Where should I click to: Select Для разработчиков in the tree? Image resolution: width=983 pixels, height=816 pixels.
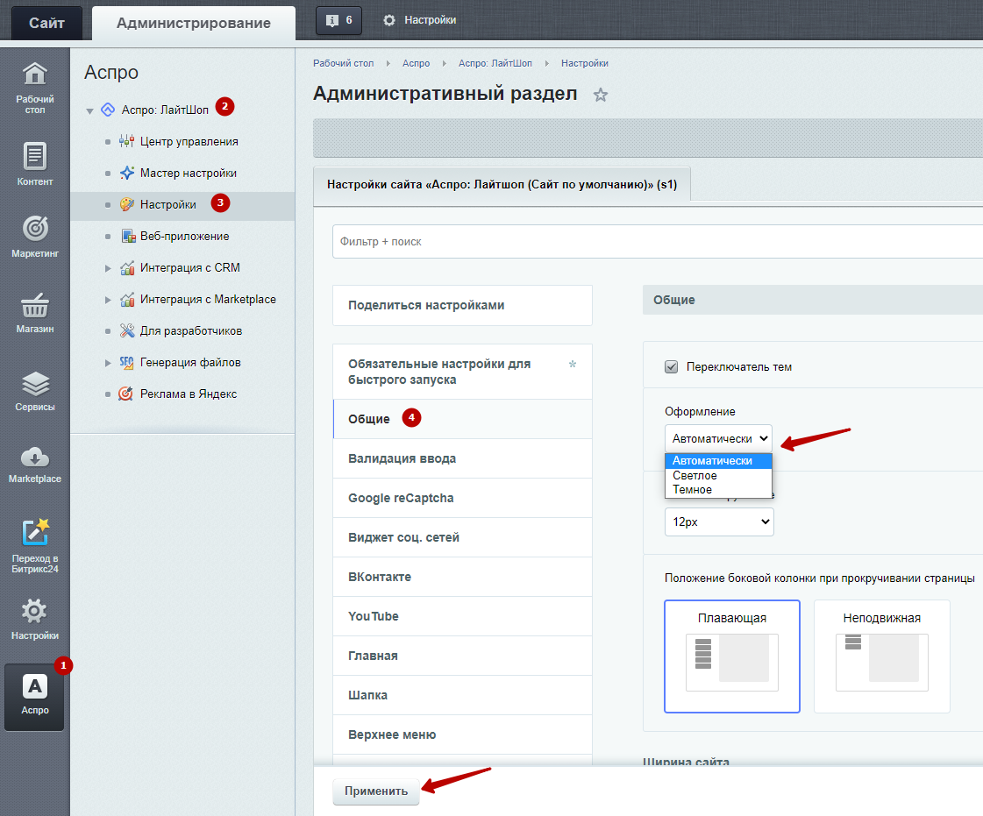pos(191,331)
